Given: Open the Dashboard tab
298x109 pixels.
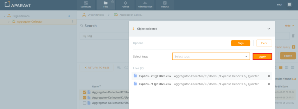Looking at the screenshot, I should [x=86, y=5].
